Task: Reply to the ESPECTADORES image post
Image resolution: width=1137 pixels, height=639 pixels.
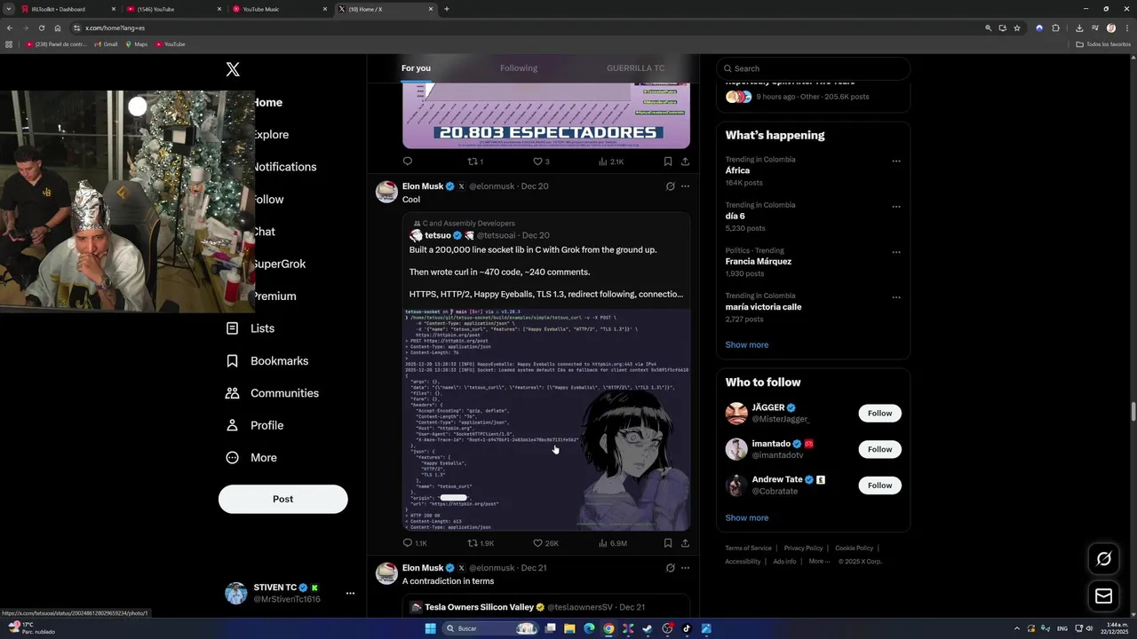Action: [x=408, y=162]
